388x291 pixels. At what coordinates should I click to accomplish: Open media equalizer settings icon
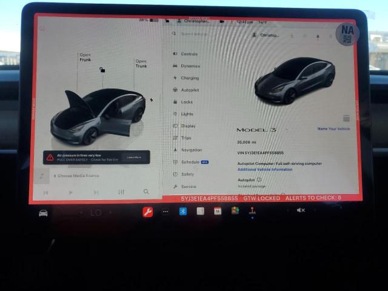[x=121, y=192]
